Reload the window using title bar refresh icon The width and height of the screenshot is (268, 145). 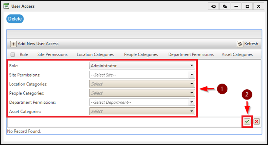225,7
